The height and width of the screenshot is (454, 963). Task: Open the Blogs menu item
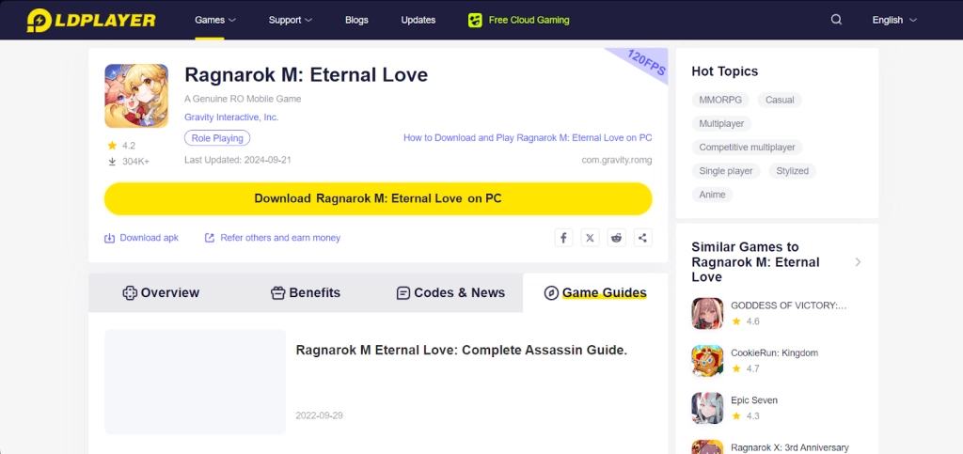[356, 20]
